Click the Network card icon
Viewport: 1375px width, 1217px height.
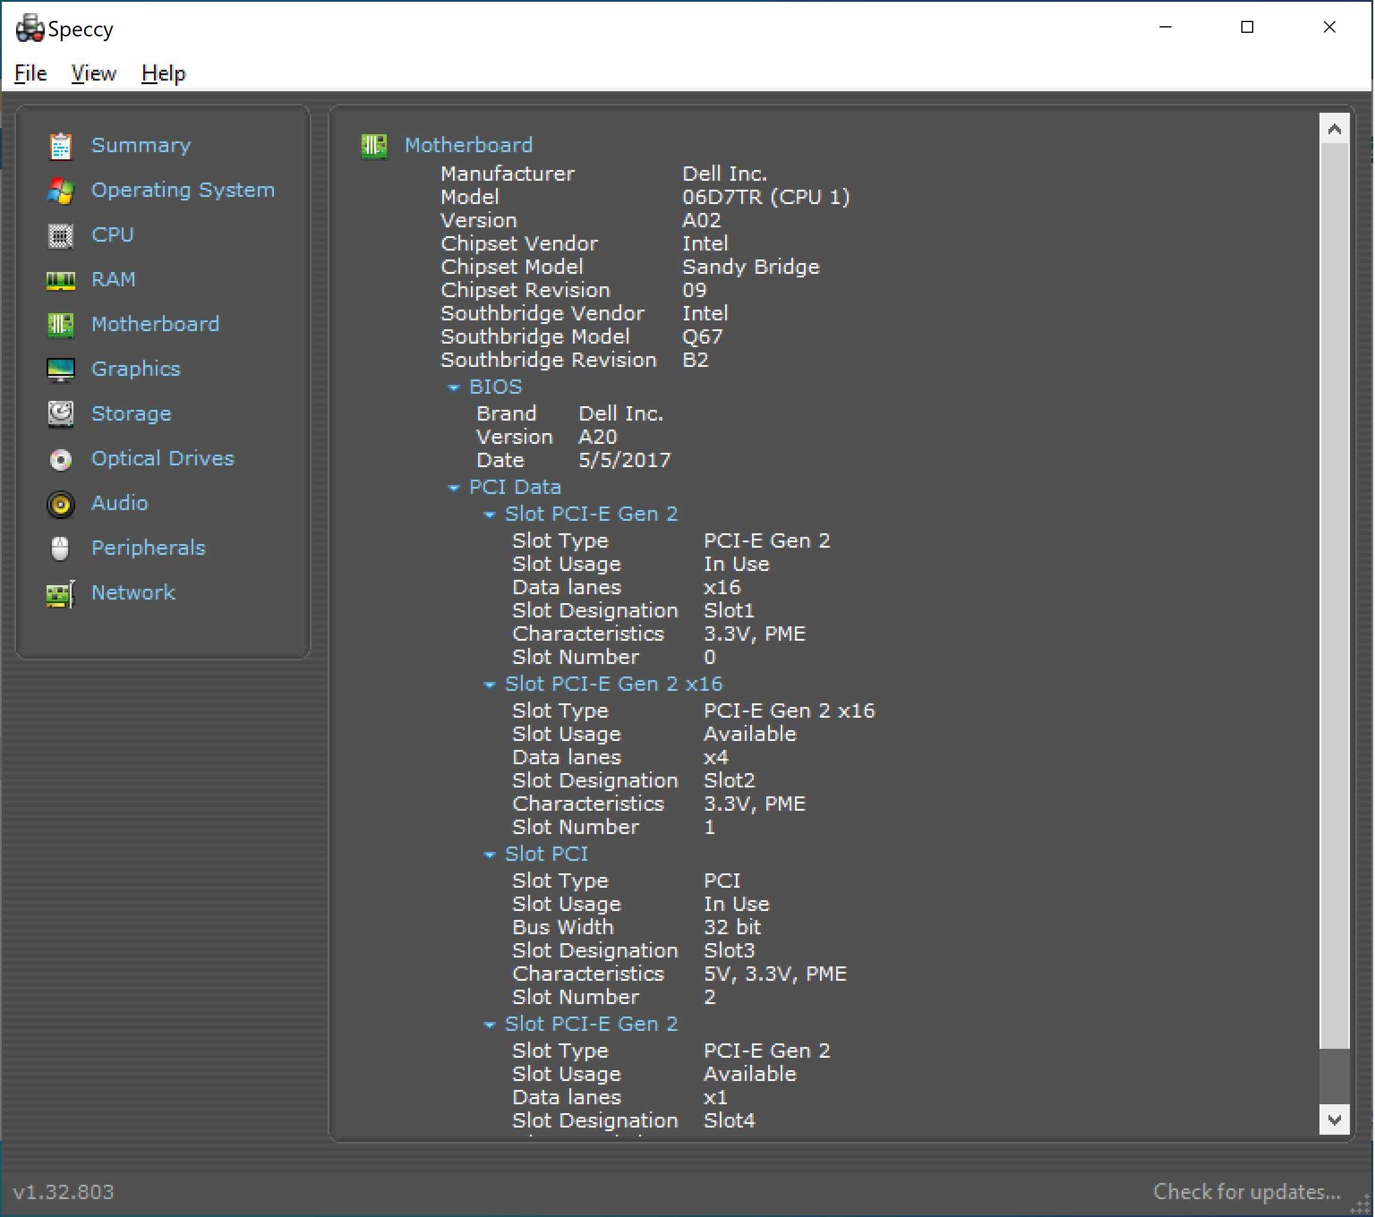point(60,594)
